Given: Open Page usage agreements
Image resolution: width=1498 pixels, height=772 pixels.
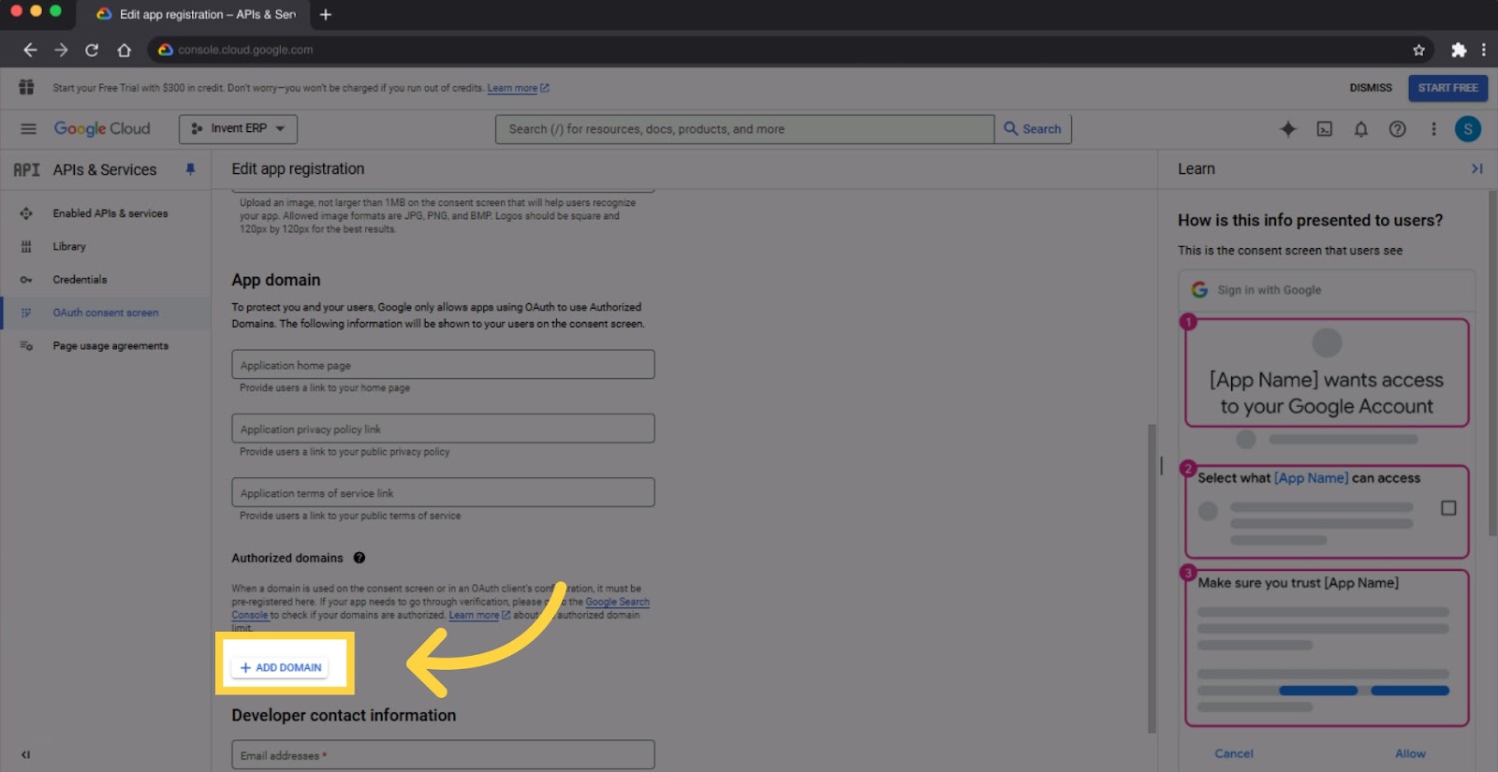Looking at the screenshot, I should click(x=110, y=346).
